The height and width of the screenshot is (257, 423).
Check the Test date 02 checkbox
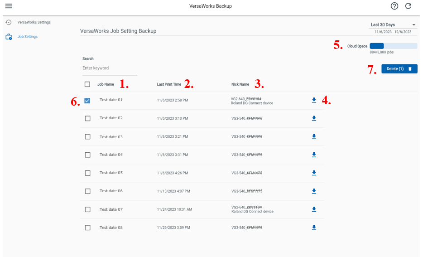click(88, 118)
